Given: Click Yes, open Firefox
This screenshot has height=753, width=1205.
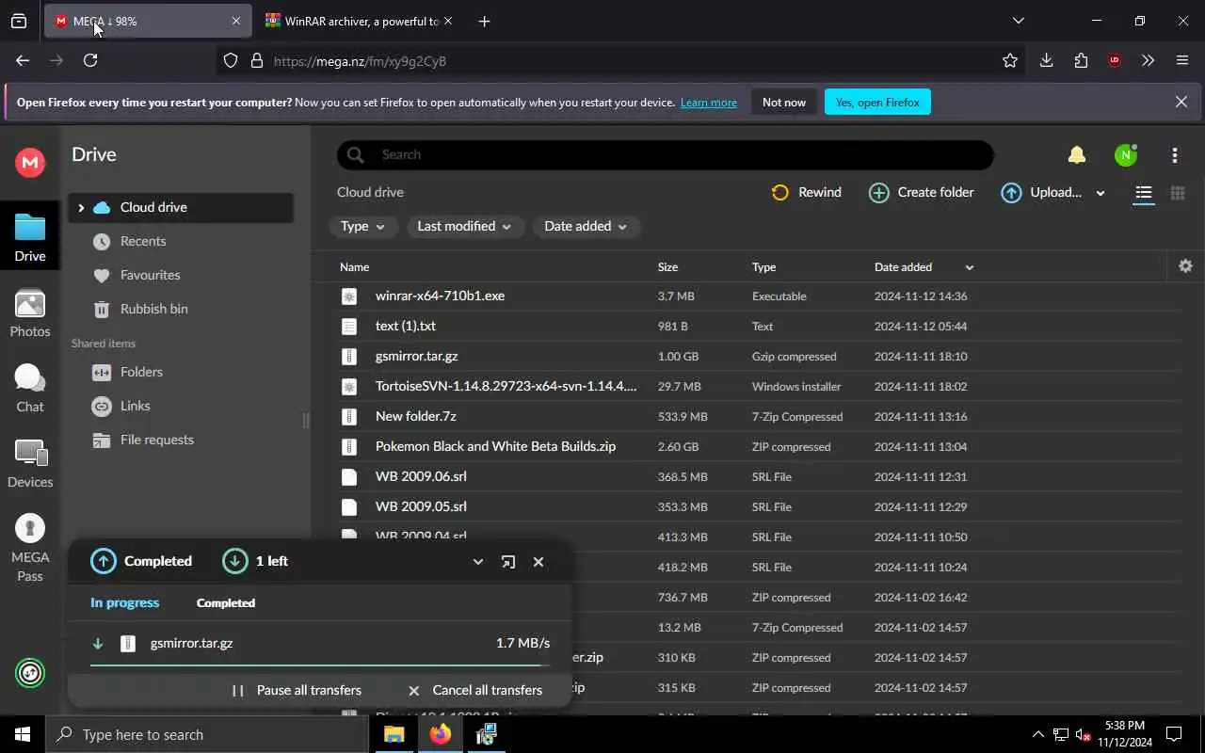Looking at the screenshot, I should point(877,102).
